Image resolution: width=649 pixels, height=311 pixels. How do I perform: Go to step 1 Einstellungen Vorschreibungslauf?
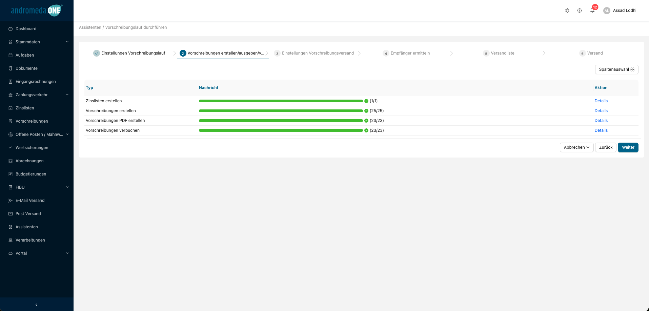click(129, 53)
